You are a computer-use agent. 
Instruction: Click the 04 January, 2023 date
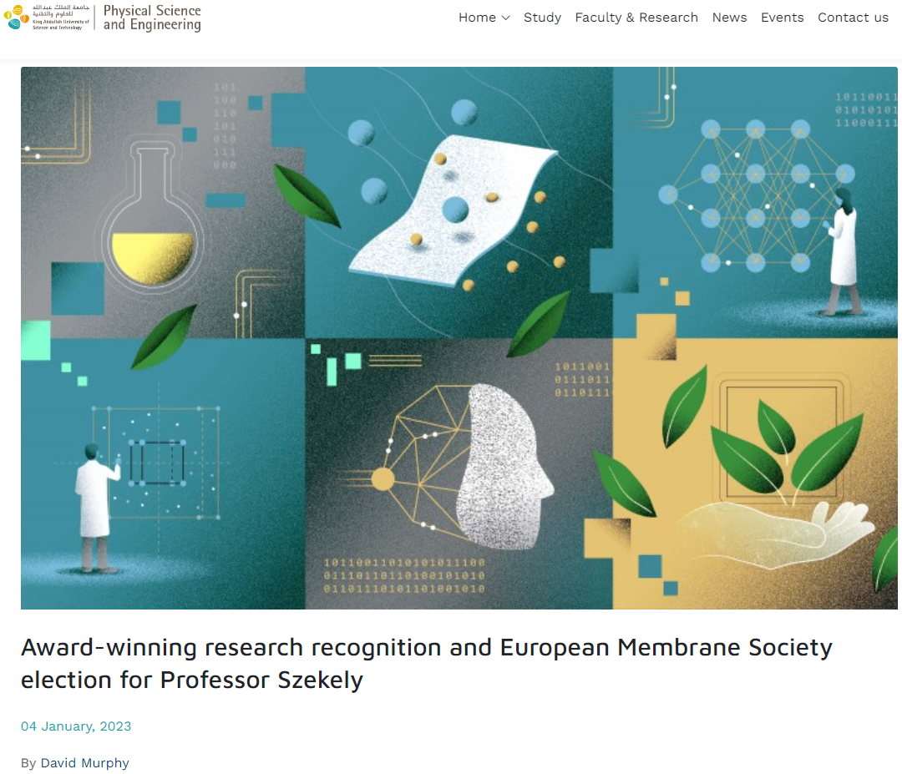pyautogui.click(x=76, y=726)
